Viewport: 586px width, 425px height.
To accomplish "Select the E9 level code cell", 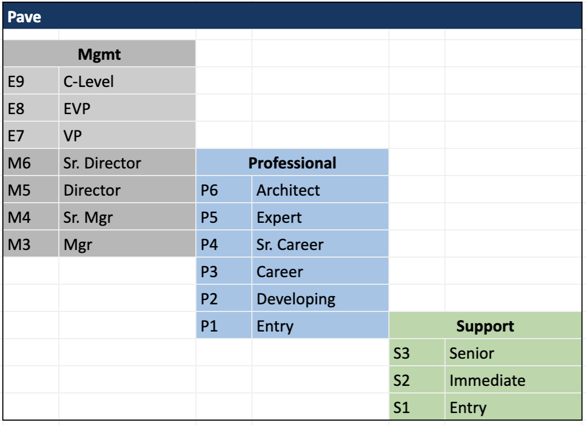I will pos(30,81).
